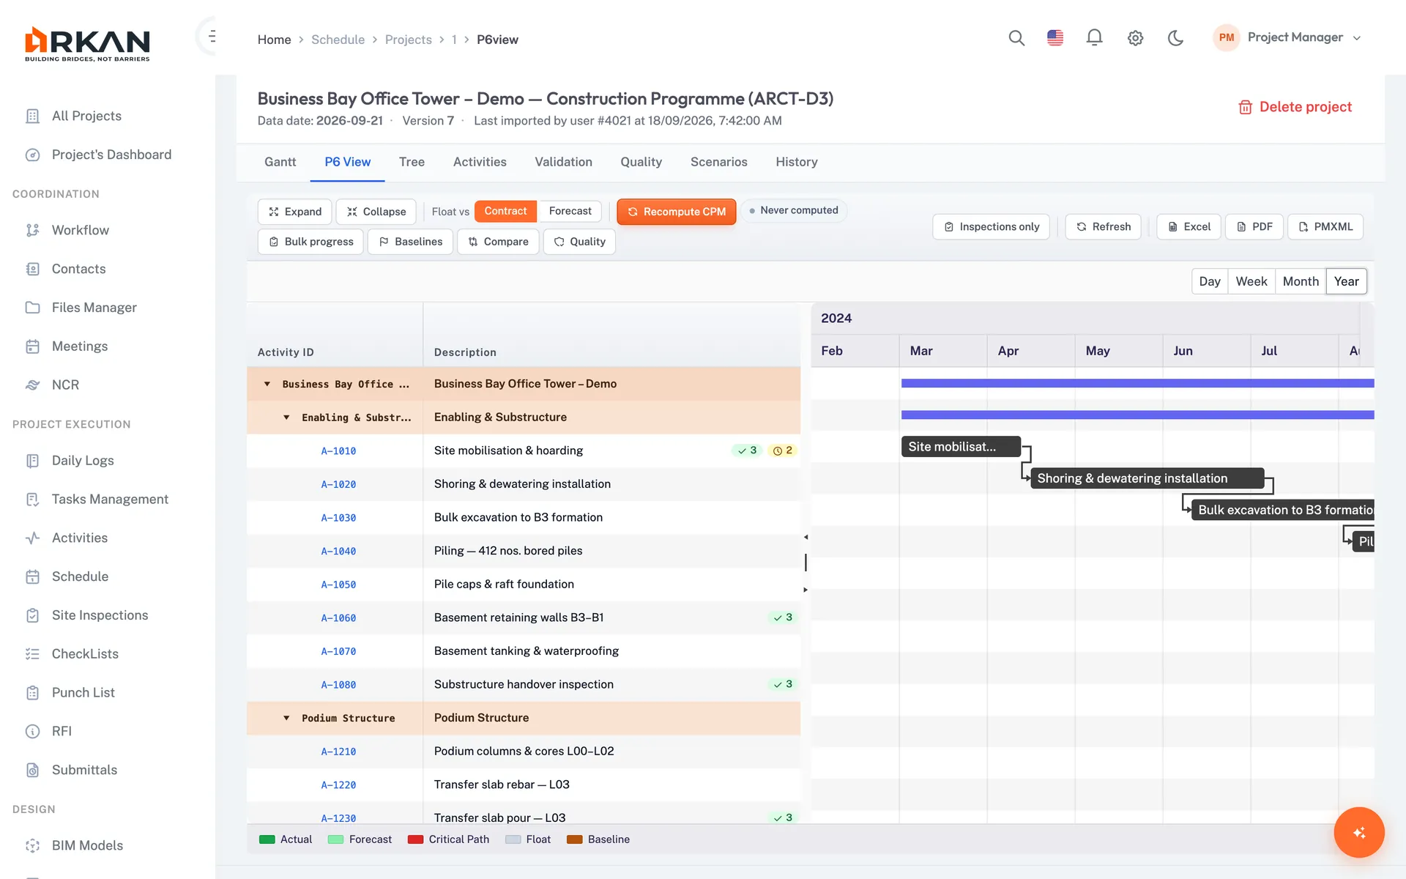Open notifications bell icon

point(1094,37)
